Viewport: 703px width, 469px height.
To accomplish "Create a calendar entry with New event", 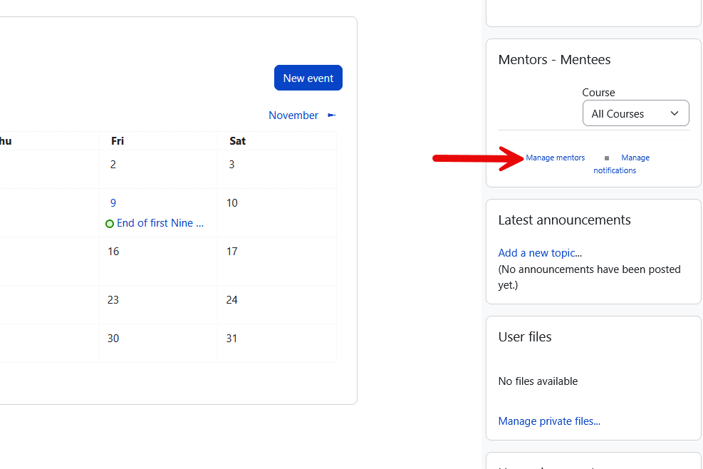I will pyautogui.click(x=308, y=78).
